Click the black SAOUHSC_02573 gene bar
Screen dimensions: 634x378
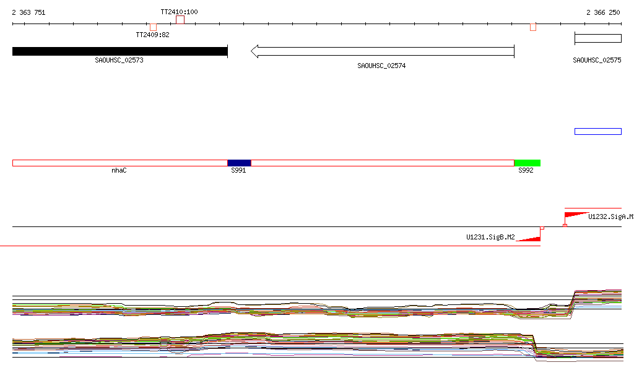point(120,51)
